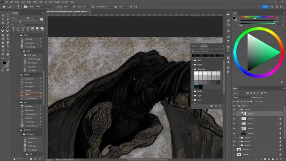Toggle lock image pixels brush icon
This screenshot has height=161, width=286.
pyautogui.click(x=241, y=102)
